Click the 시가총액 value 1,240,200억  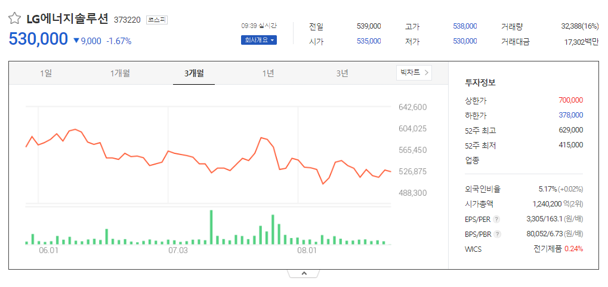tap(549, 204)
